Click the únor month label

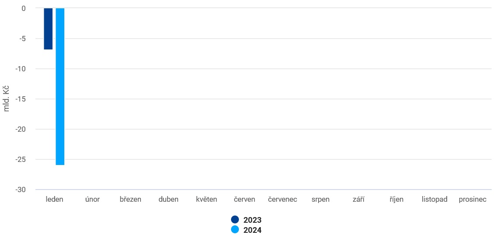point(93,200)
